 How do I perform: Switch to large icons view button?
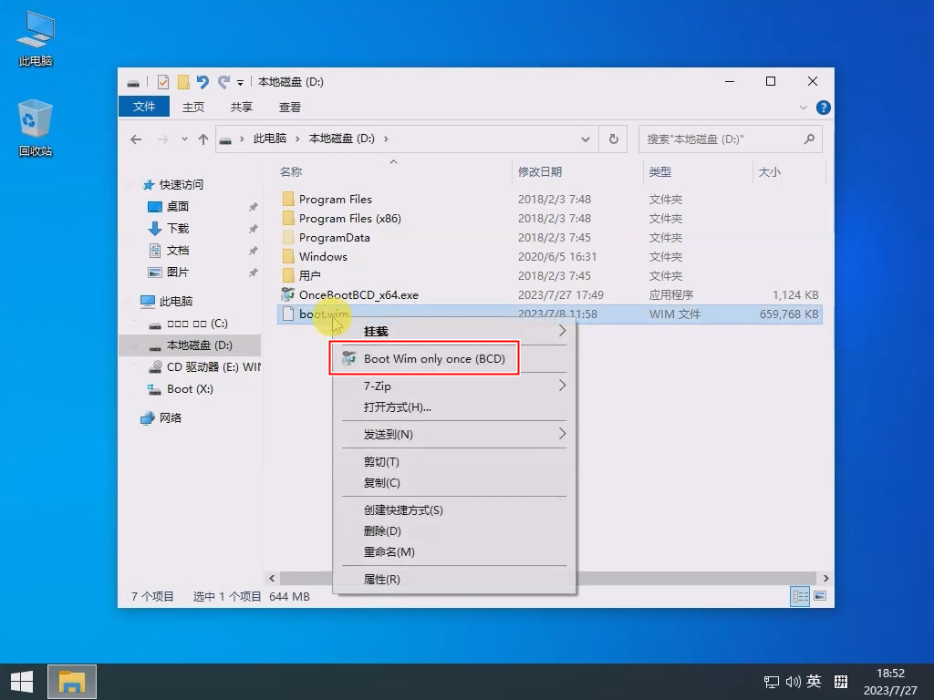pyautogui.click(x=820, y=596)
